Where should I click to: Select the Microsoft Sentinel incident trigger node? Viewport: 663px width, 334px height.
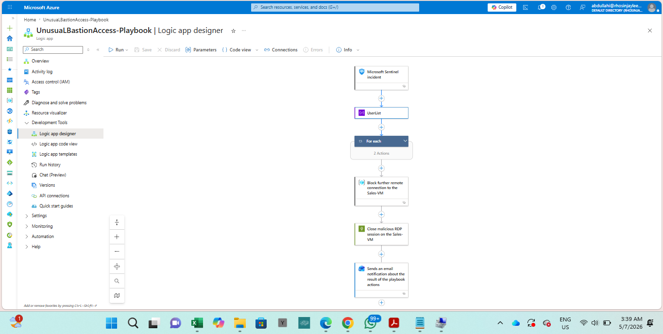click(381, 78)
